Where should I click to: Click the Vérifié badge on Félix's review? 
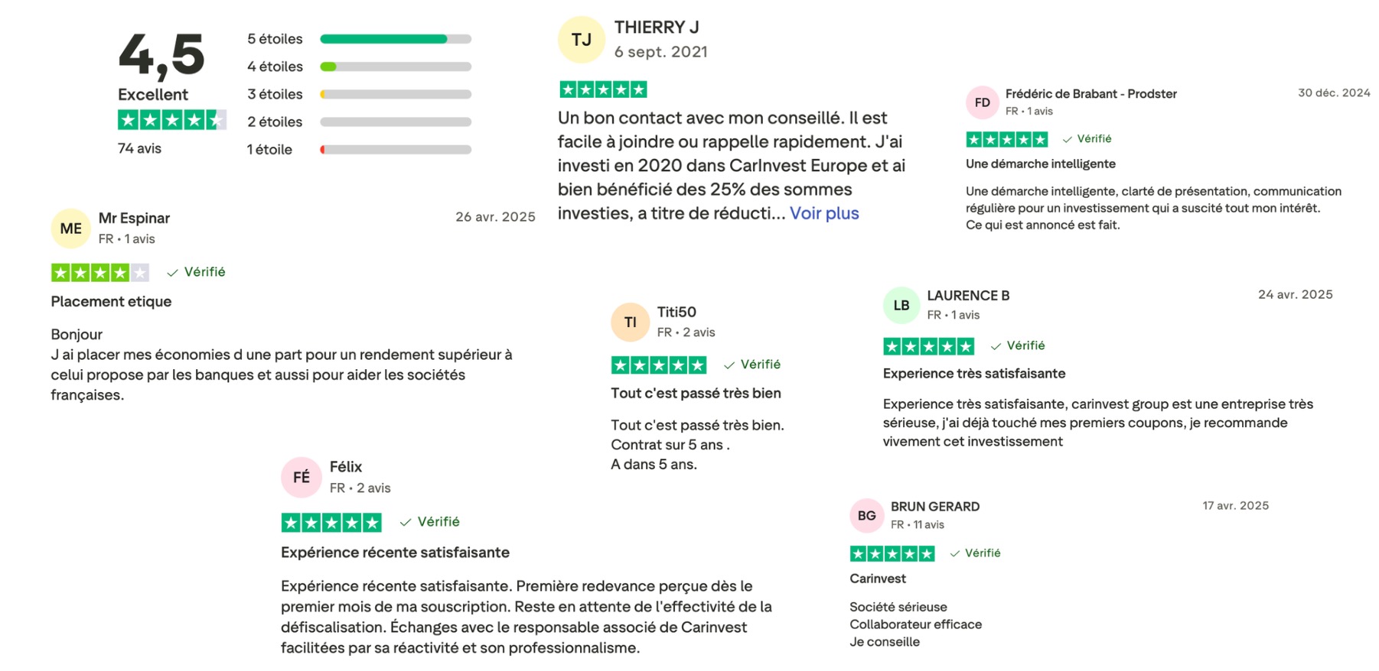tap(430, 522)
